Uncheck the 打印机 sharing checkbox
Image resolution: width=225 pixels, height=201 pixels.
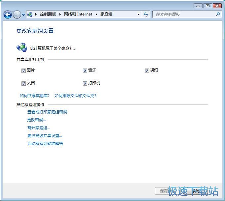click(85, 83)
